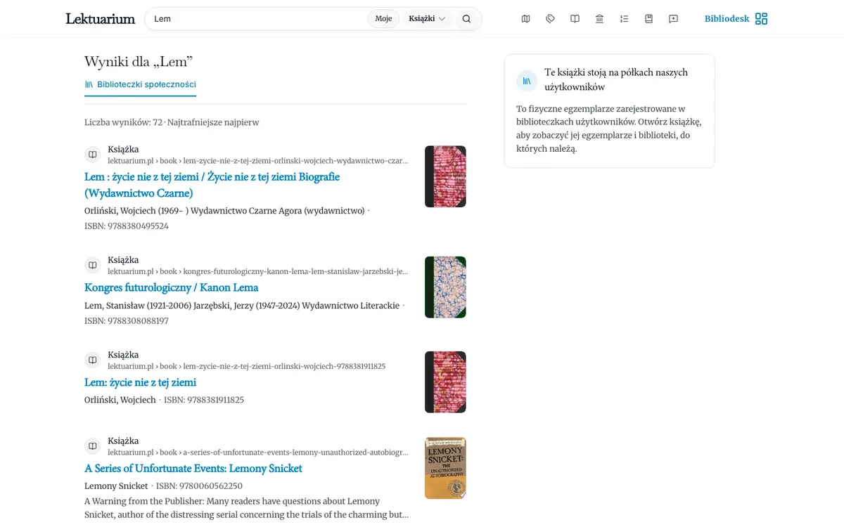Click the Lemony Snicket book cover thumbnail
This screenshot has height=527, width=844.
coord(445,468)
